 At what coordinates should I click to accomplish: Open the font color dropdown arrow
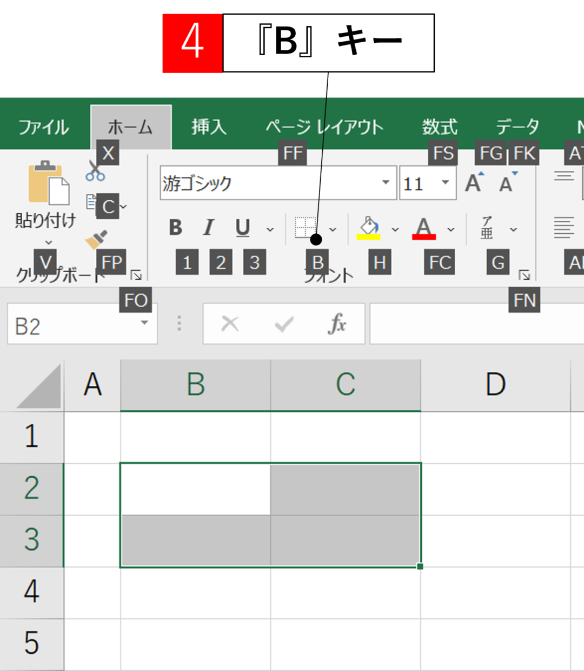[x=451, y=229]
